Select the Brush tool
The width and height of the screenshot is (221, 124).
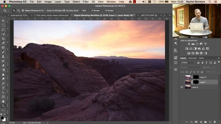pos(3,52)
